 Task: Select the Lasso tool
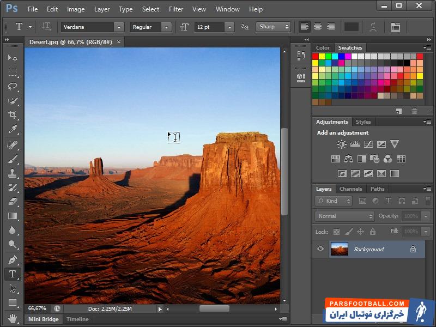(x=13, y=87)
